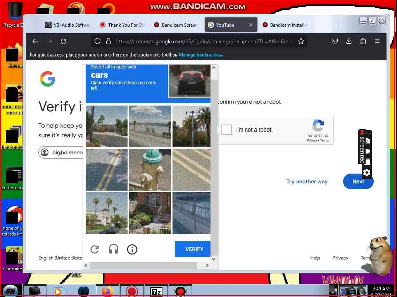Select the fire hydrant captcha tile
The image size is (397, 297).
150,170
